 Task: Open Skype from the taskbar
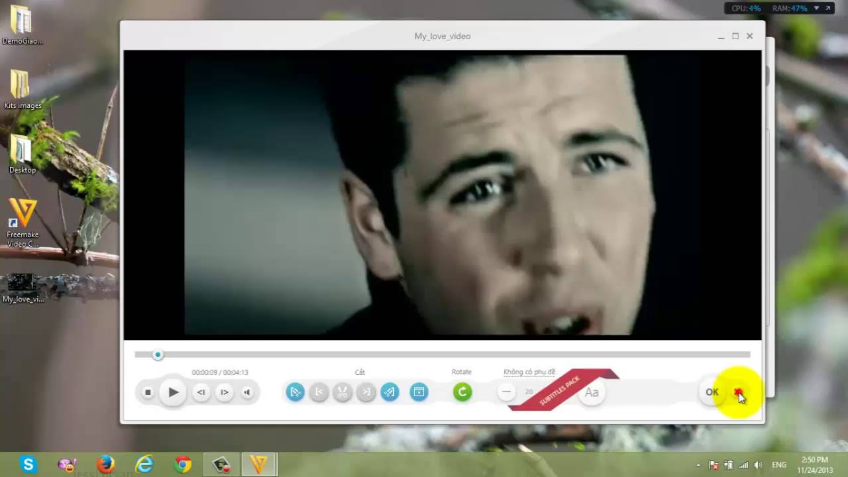coord(28,464)
